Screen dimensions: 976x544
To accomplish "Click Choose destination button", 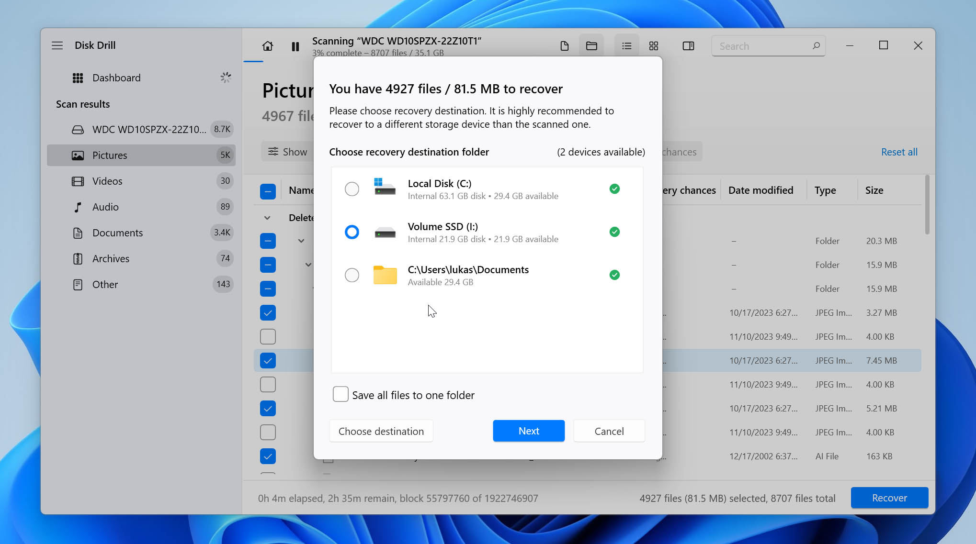I will 381,431.
